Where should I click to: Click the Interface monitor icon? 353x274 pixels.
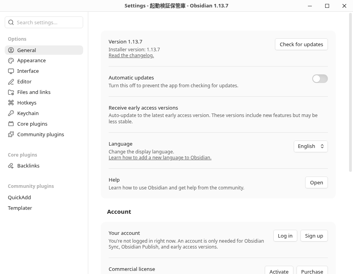tap(11, 71)
